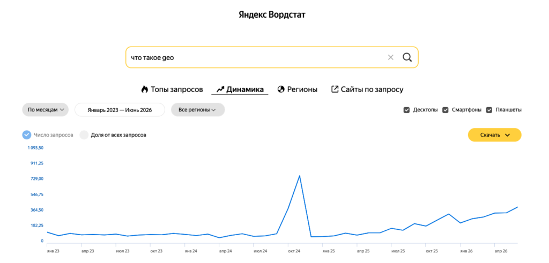Select the Число запросов radio option

click(x=27, y=135)
